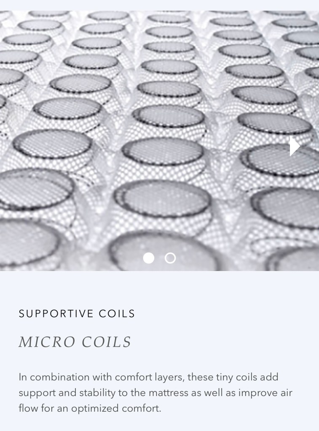Click the SUPPORTIVE COILS label
This screenshot has width=319, height=431.
point(77,314)
